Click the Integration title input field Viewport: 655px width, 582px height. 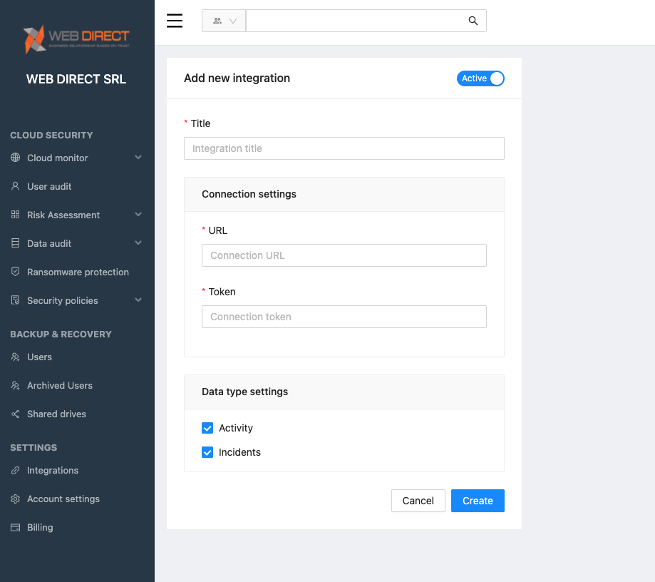pyautogui.click(x=344, y=148)
